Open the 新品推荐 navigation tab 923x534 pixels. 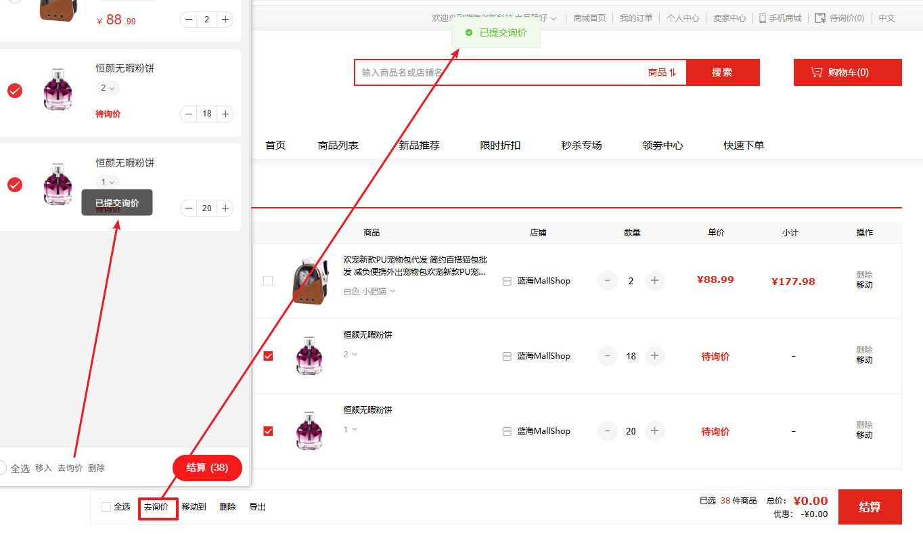tap(419, 146)
